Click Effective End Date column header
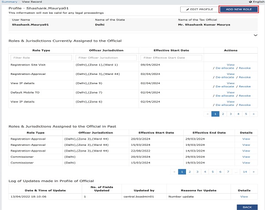 pyautogui.click(x=209, y=133)
